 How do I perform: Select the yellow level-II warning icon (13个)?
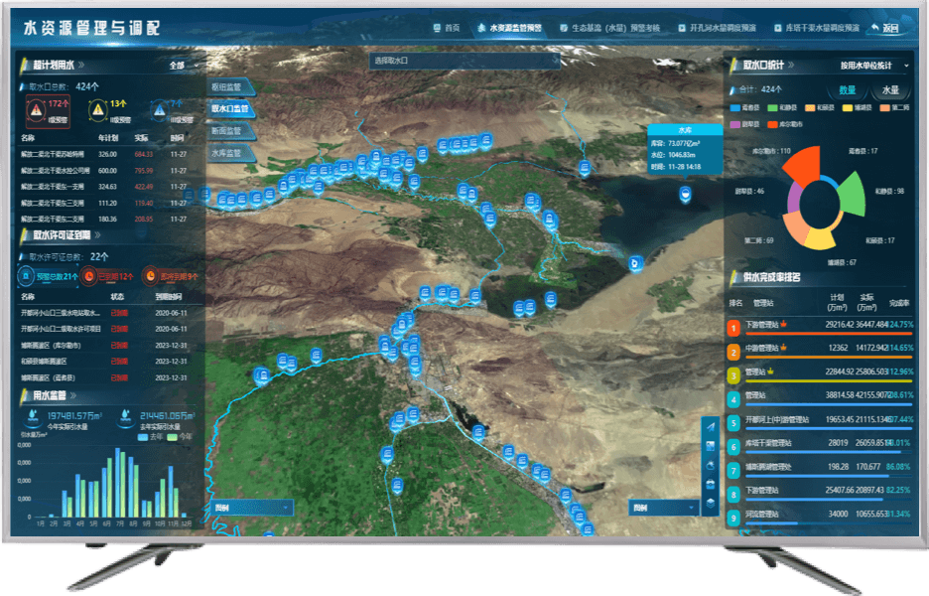tap(97, 109)
